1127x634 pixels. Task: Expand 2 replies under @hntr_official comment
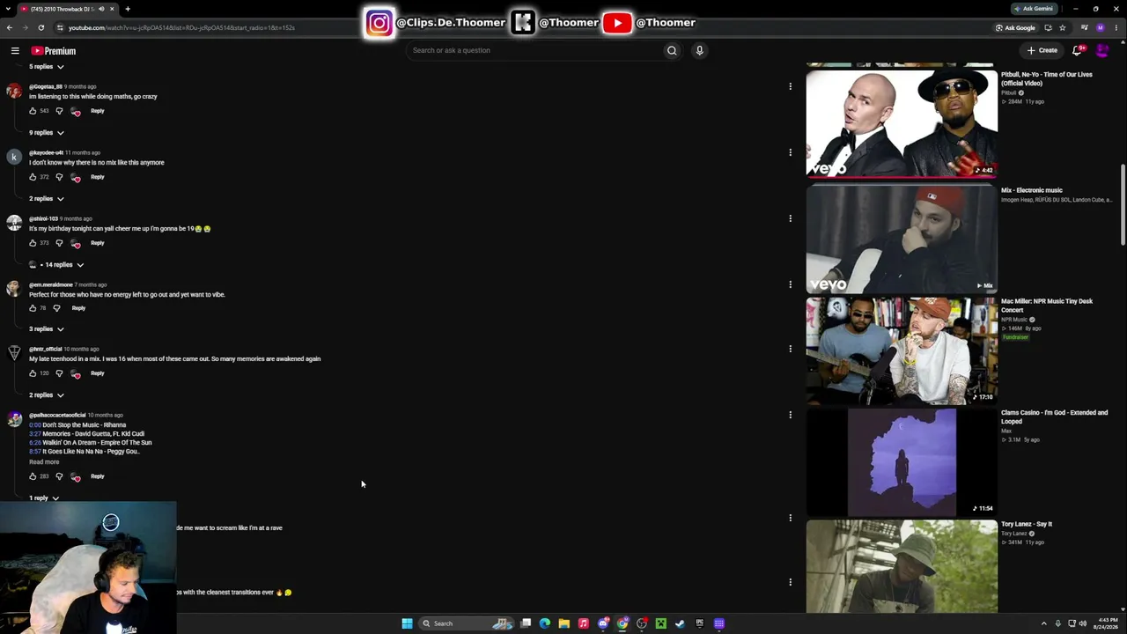(x=47, y=395)
